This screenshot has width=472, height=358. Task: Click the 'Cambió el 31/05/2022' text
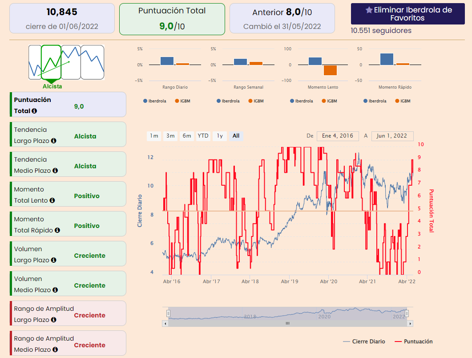[282, 27]
